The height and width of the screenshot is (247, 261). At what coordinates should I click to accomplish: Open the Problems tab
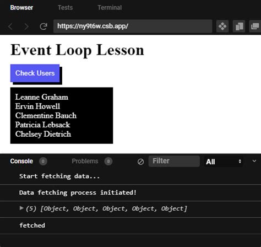click(x=85, y=161)
